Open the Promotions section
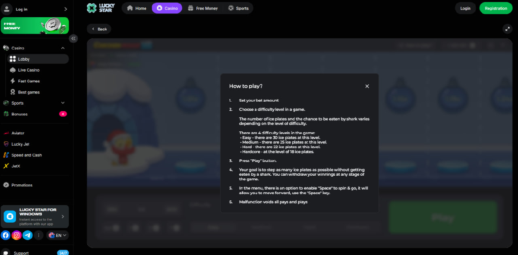 pos(21,185)
